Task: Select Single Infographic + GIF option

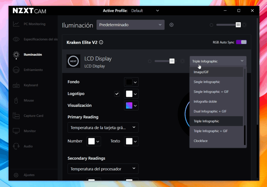Action: point(216,92)
